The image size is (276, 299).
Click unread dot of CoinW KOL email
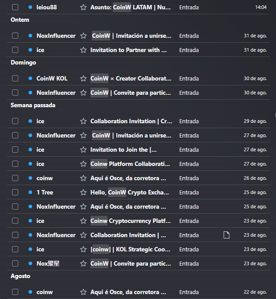point(30,78)
